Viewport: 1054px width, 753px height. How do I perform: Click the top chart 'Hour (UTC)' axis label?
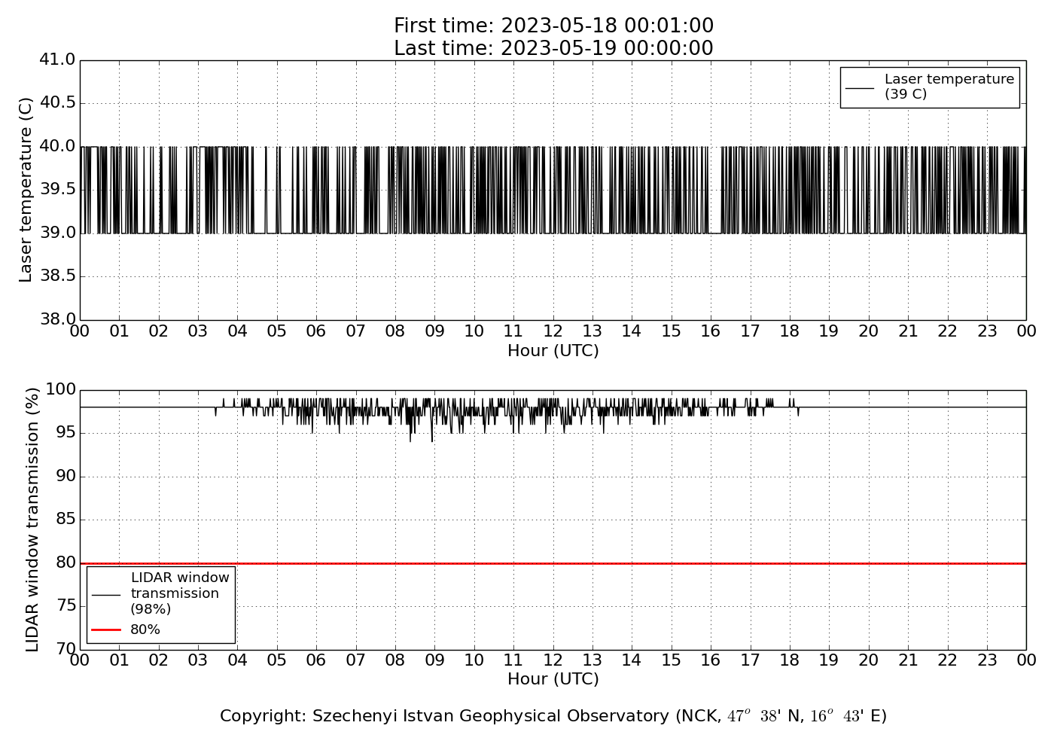click(553, 351)
